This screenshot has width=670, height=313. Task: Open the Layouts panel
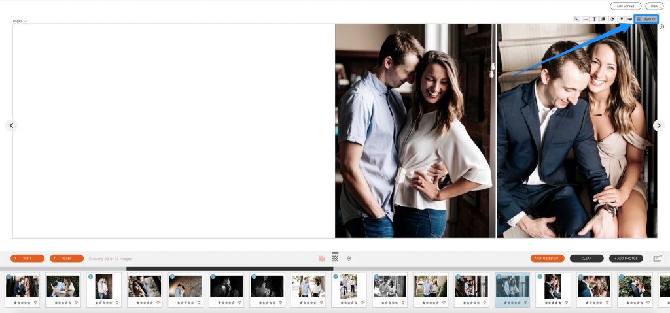[x=646, y=19]
